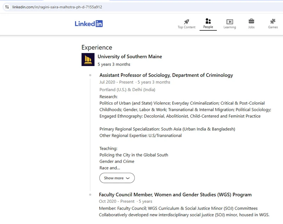Click 'Collaboratively developed new interdisciplinary' line
This screenshot has height=224, width=283.
[x=184, y=215]
